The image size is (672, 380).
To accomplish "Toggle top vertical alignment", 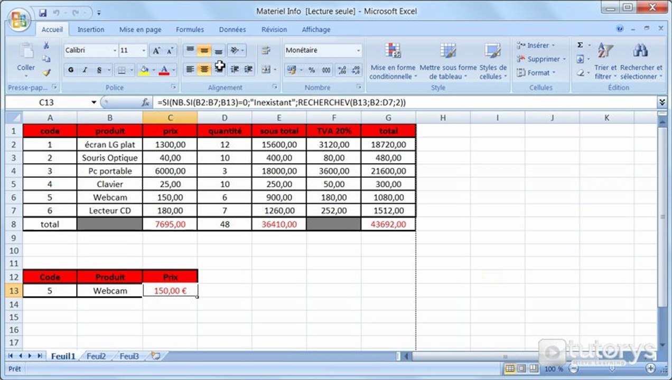I will tap(190, 50).
